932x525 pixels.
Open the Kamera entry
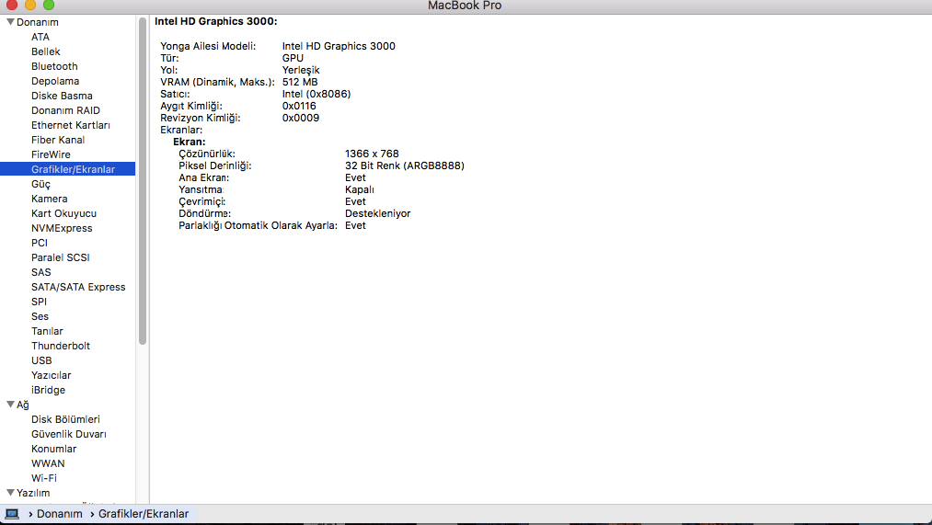[x=49, y=199]
